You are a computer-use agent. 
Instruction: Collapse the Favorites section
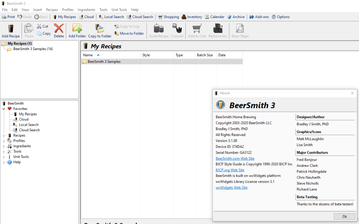4,108
